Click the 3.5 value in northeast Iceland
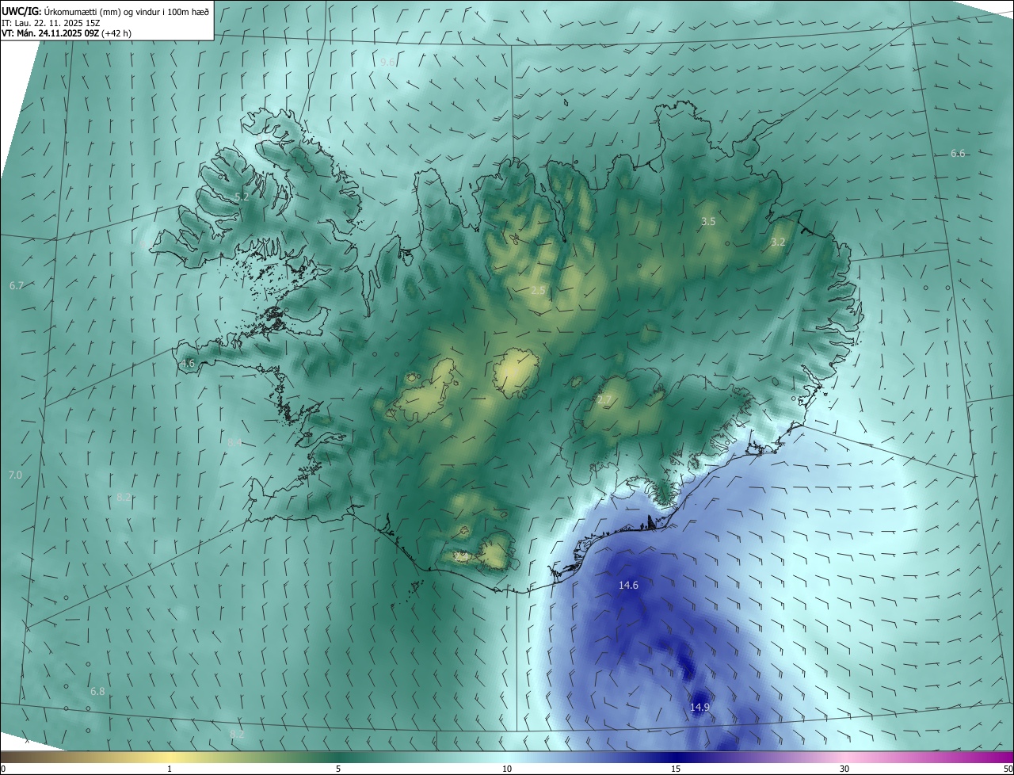The height and width of the screenshot is (775, 1014). (708, 222)
